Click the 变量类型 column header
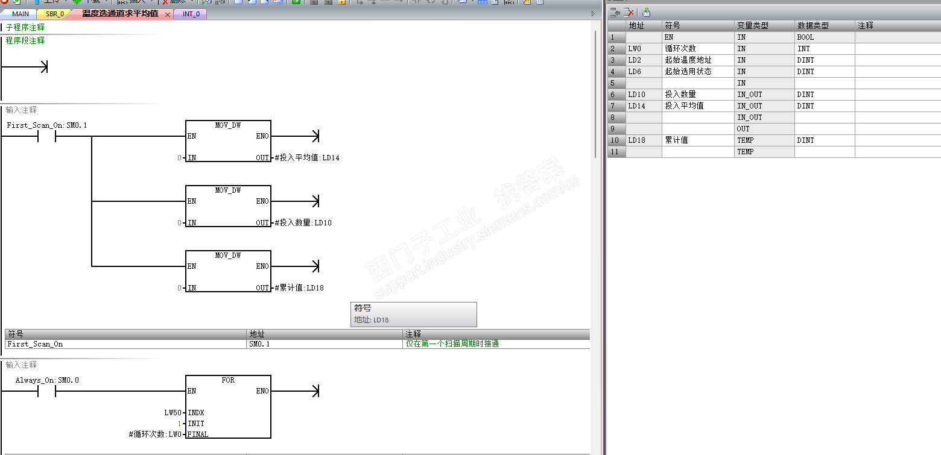Image resolution: width=941 pixels, height=455 pixels. pyautogui.click(x=764, y=26)
